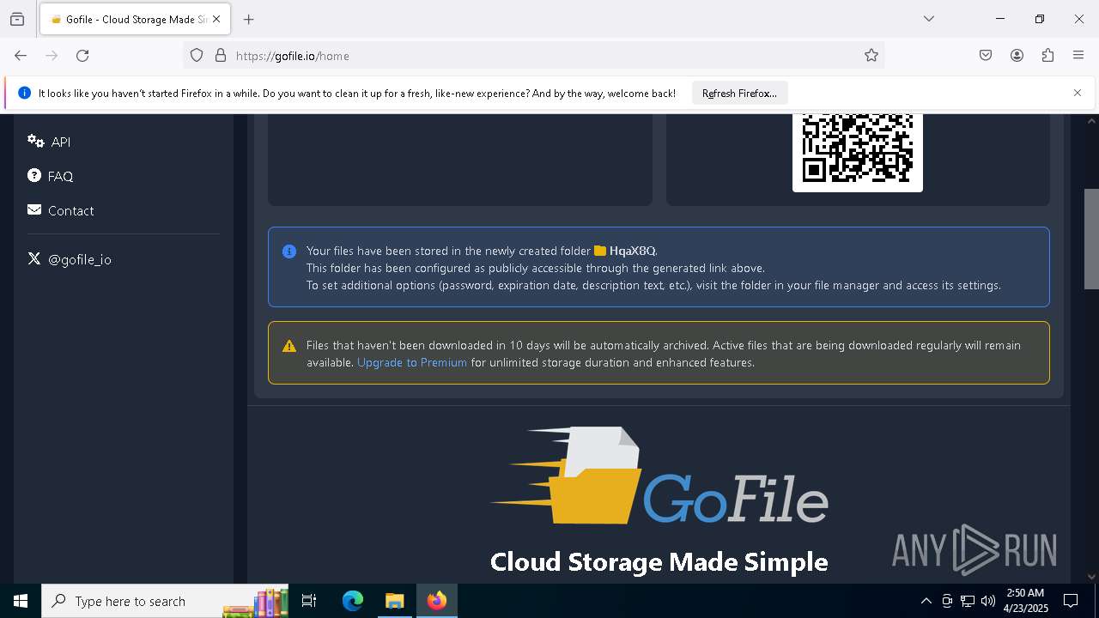
Task: Open the Pocket save icon
Action: pos(986,56)
